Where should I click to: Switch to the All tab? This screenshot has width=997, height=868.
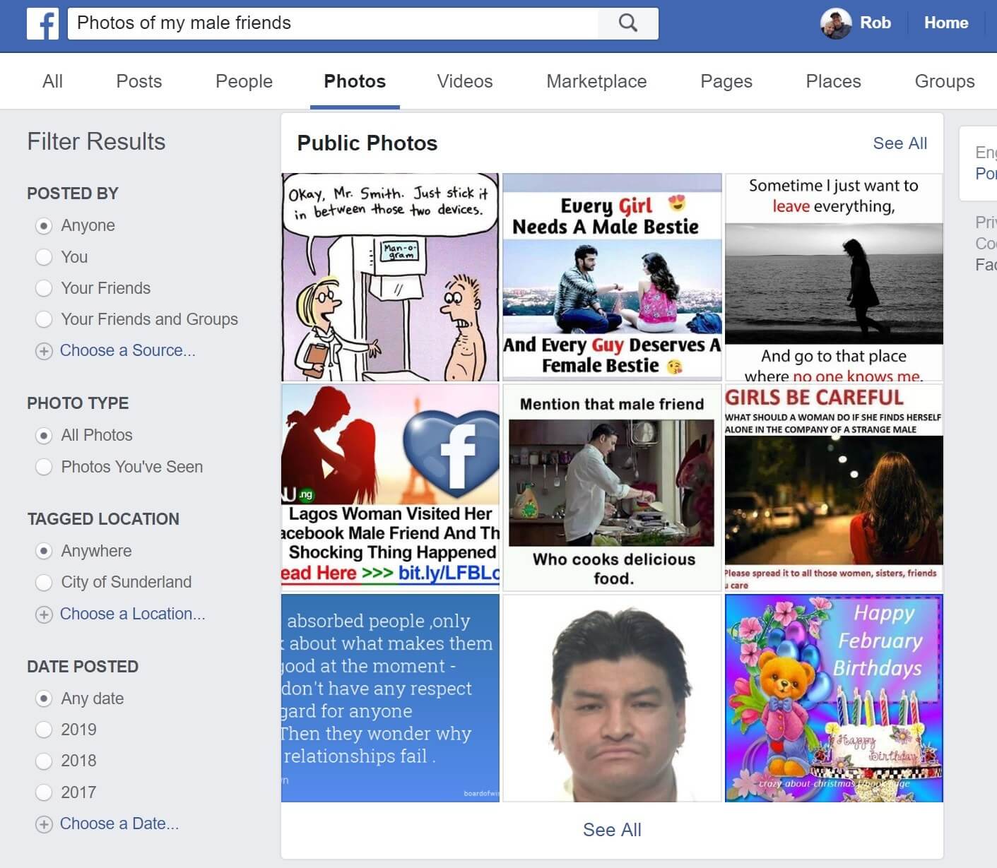point(52,81)
